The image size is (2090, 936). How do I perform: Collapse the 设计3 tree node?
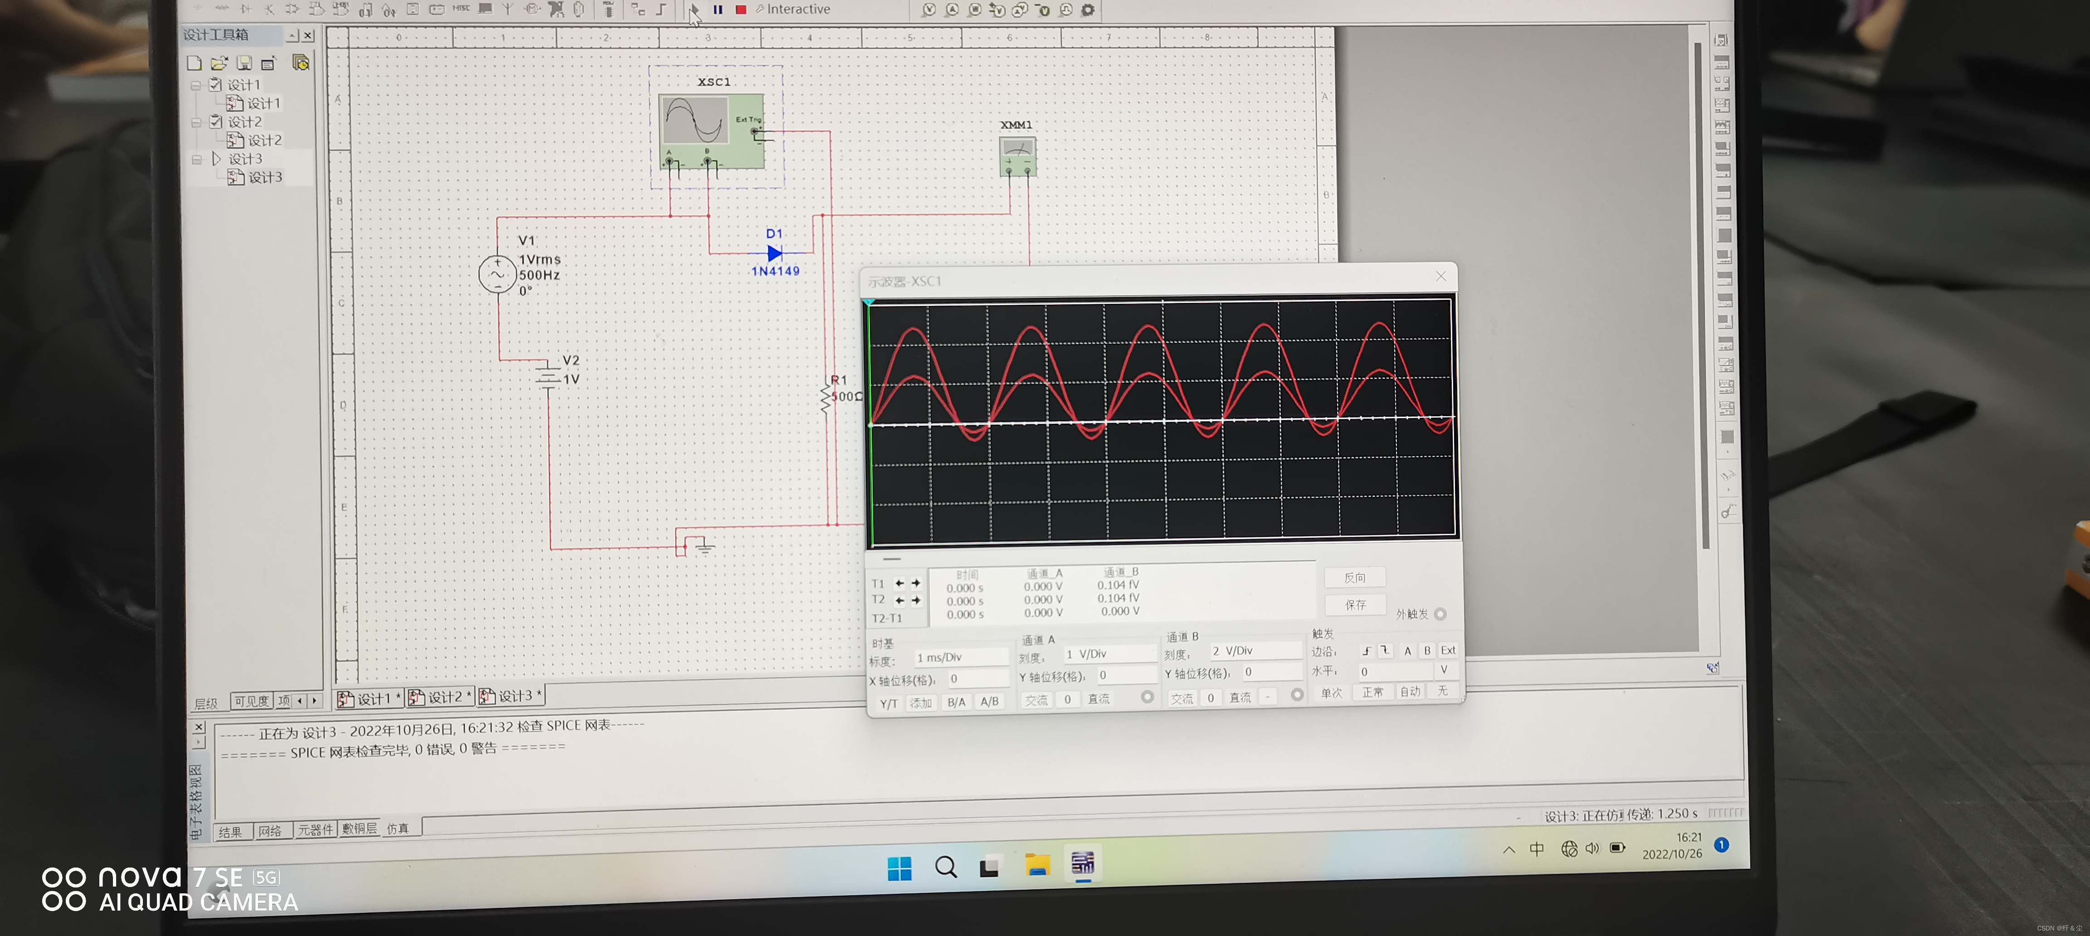196,160
